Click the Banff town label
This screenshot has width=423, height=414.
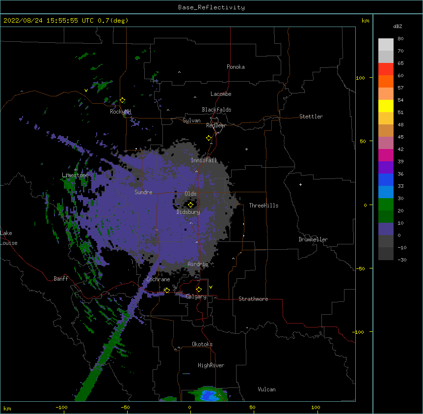(x=61, y=279)
